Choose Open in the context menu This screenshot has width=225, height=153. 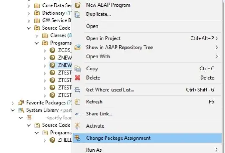coord(147,26)
